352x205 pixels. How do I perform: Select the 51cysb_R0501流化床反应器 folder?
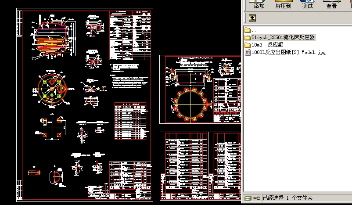[x=283, y=37]
